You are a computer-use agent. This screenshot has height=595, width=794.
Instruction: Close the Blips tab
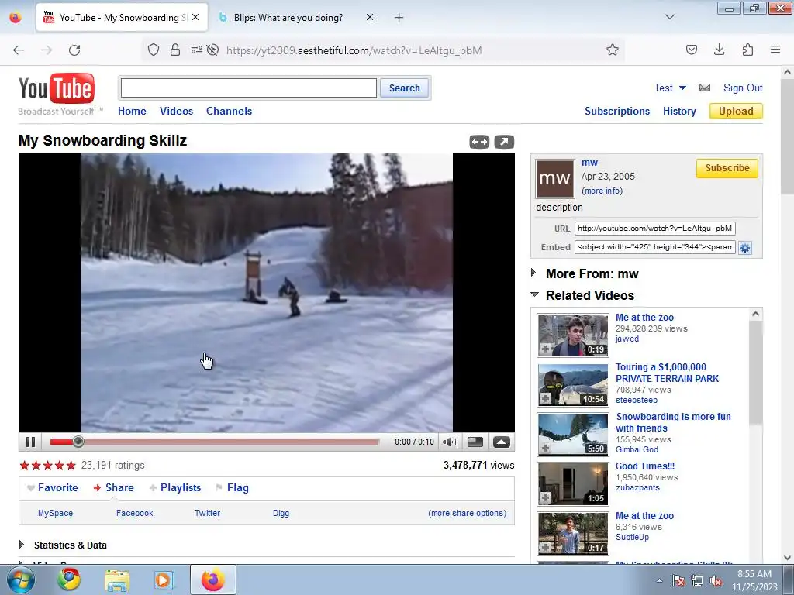pyautogui.click(x=370, y=17)
